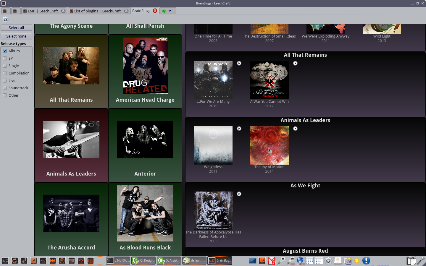Play the Weightless album
Viewport: 426px width, 266px height.
click(x=239, y=129)
